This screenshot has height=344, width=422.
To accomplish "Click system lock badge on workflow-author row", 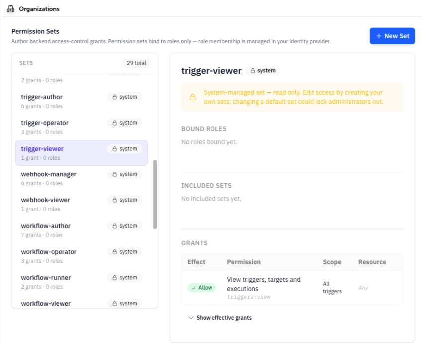I will 125,226.
